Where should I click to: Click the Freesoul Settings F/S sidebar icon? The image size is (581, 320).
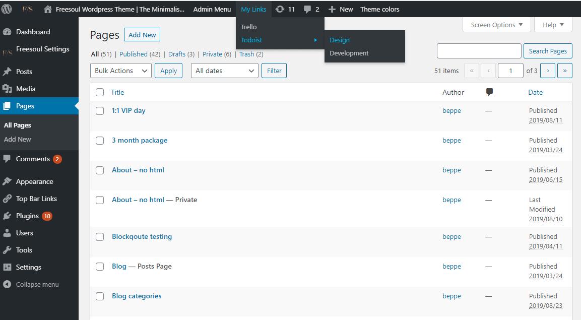pyautogui.click(x=7, y=52)
